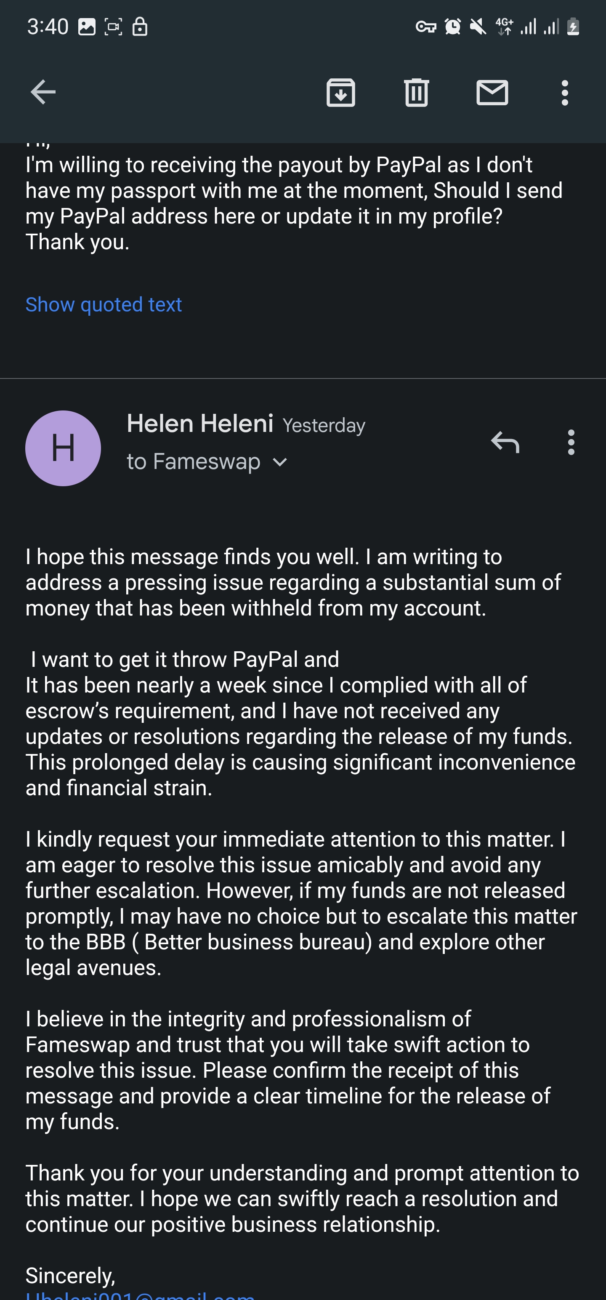The image size is (606, 1300).
Task: Tap the 'to Fameswap' recipient line
Action: pos(194,462)
